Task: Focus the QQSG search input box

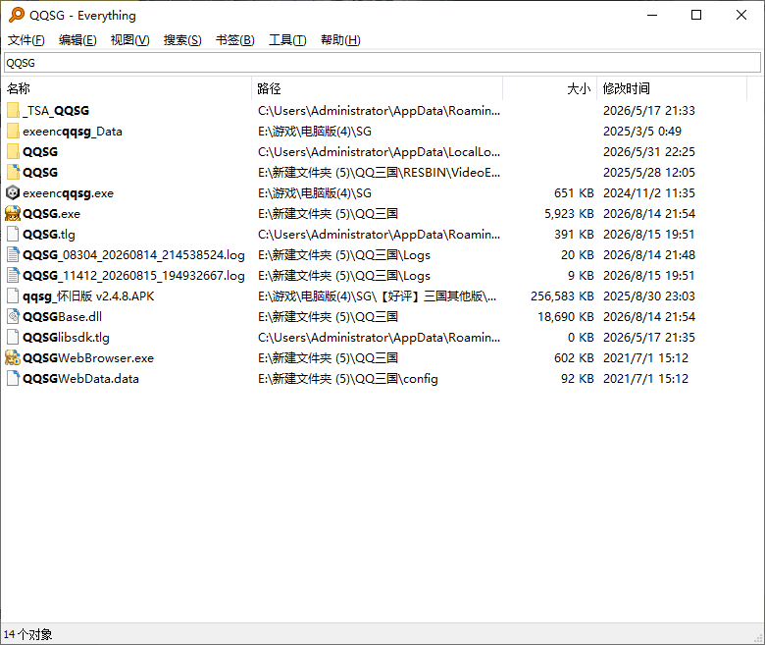Action: pos(382,63)
